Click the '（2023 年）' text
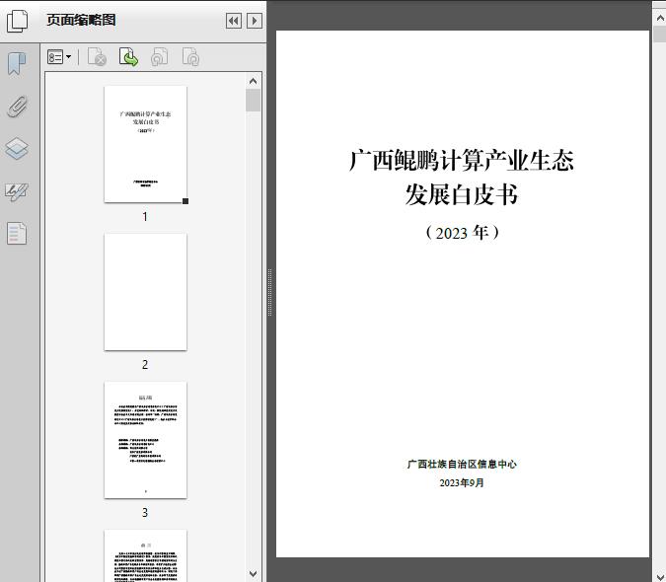666x582 pixels. pos(462,233)
